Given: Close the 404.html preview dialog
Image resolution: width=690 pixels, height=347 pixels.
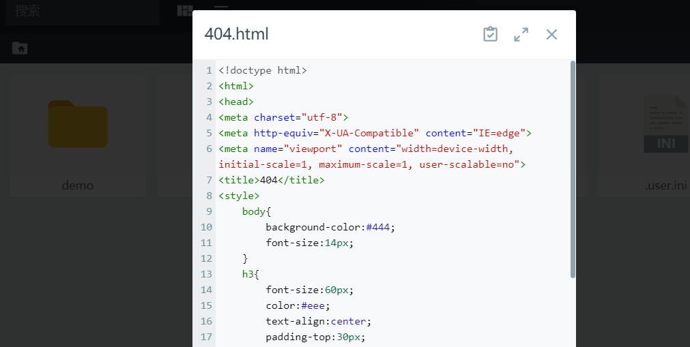Looking at the screenshot, I should (551, 34).
